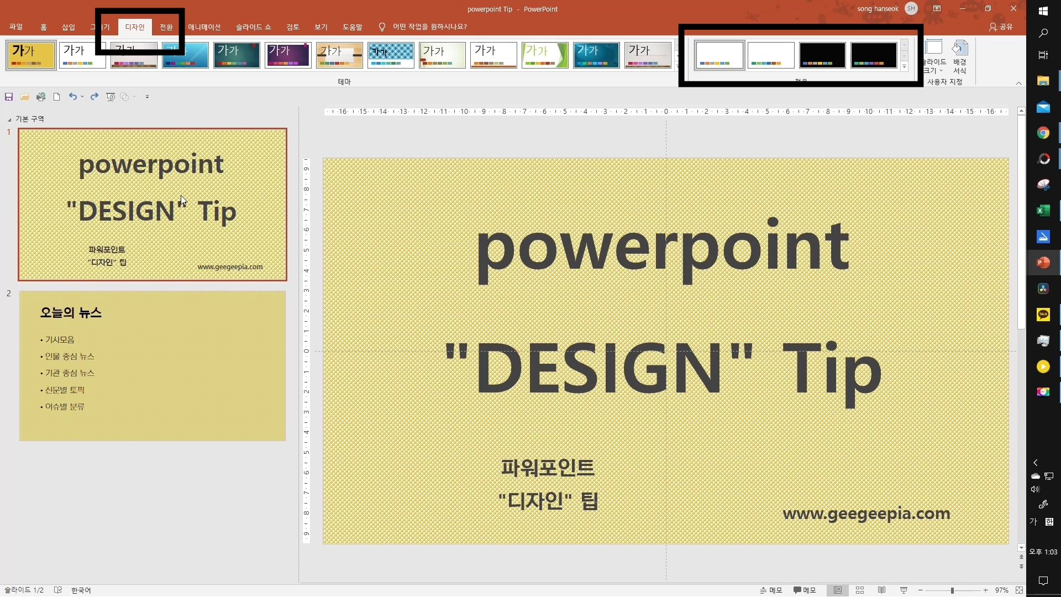Redo the last action

click(x=94, y=97)
